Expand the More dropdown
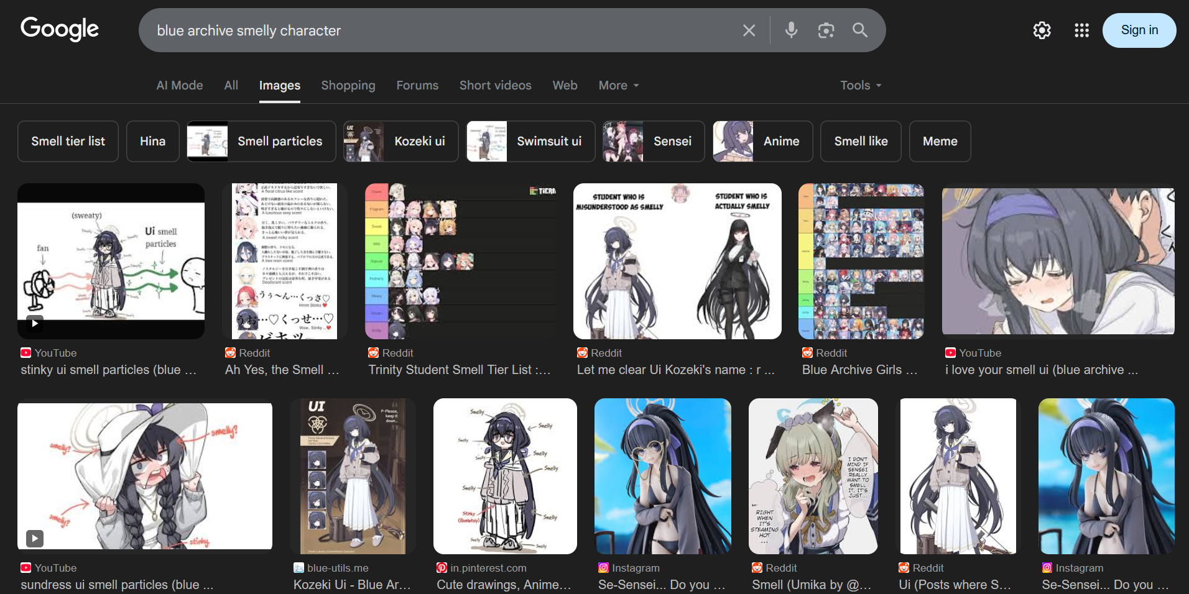The width and height of the screenshot is (1189, 594). pyautogui.click(x=619, y=85)
